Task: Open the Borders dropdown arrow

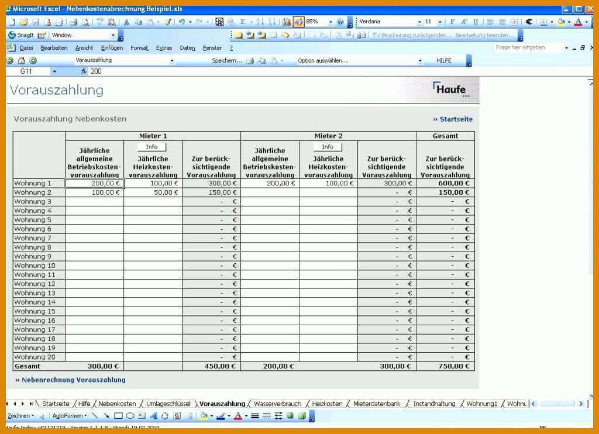Action: (552, 22)
